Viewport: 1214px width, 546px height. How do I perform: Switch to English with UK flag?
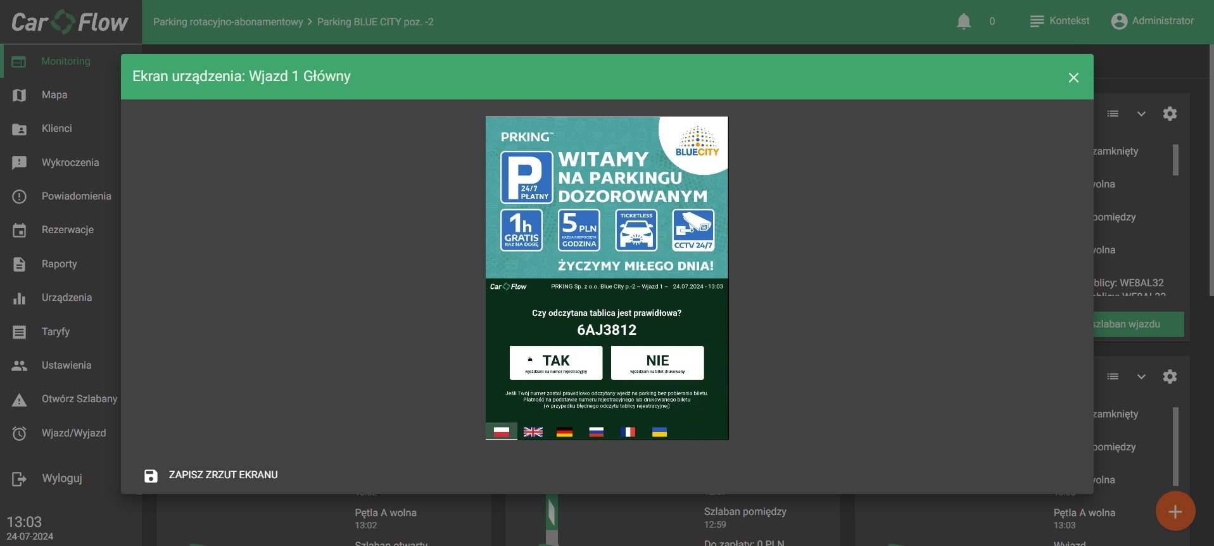(x=533, y=432)
